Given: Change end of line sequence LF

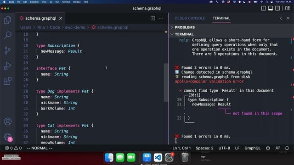Looking at the screenshot, I should click(x=237, y=148).
